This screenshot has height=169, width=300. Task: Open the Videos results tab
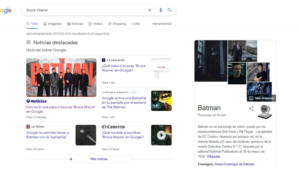click(95, 24)
